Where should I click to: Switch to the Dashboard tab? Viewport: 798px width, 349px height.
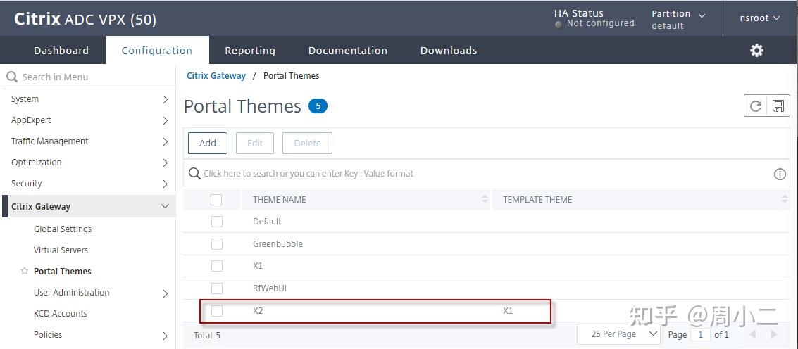point(61,51)
